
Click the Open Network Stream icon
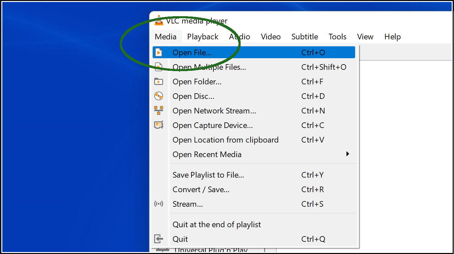click(159, 110)
